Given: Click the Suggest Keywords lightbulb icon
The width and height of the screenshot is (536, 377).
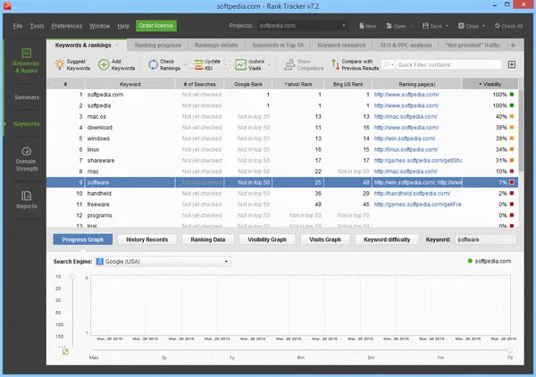Looking at the screenshot, I should 59,64.
